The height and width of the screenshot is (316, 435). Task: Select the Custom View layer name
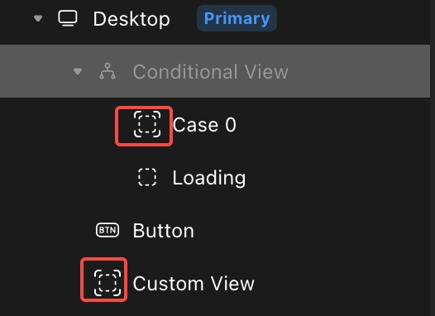point(194,284)
